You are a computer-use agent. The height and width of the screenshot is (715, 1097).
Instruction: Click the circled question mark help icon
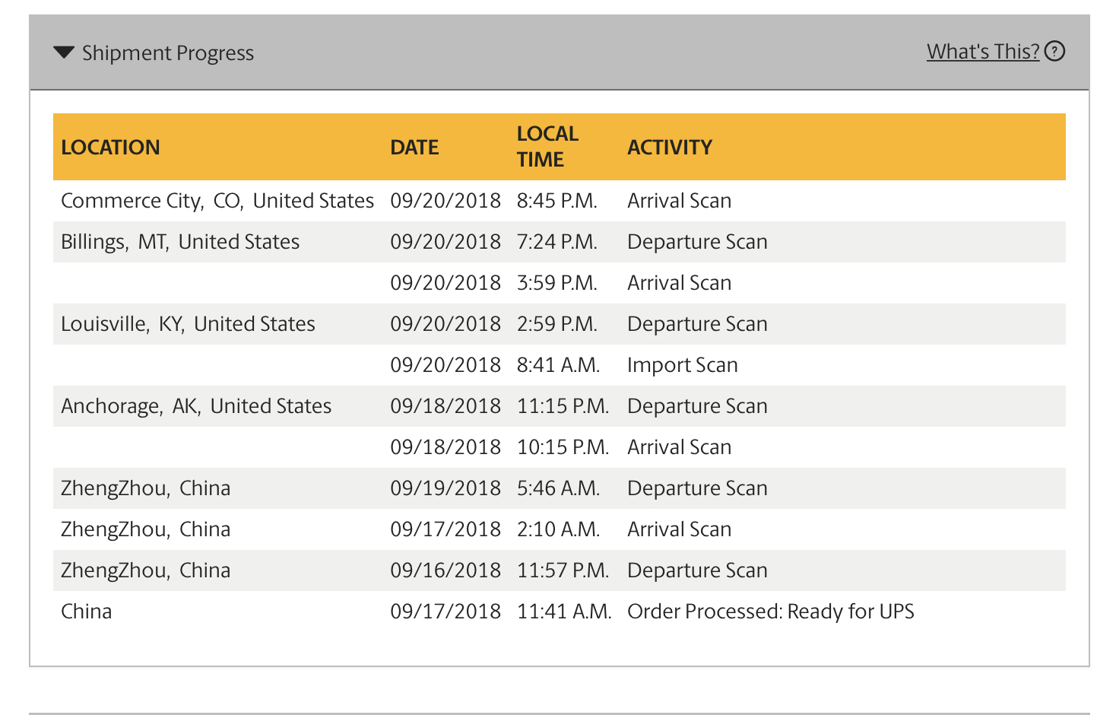click(1054, 52)
